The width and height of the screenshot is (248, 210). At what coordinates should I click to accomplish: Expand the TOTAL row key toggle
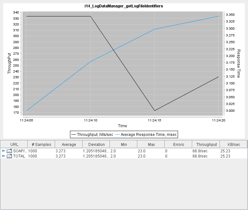[4, 156]
